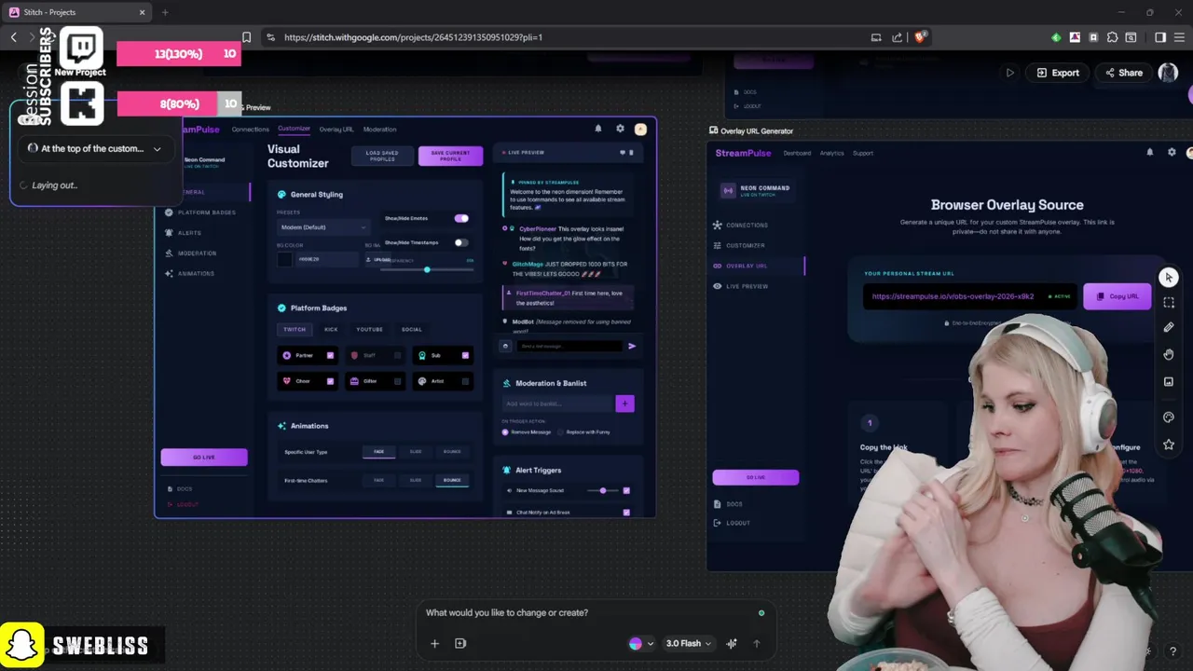Viewport: 1193px width, 671px height.
Task: Click the plus add attachment icon in prompt box
Action: 434,643
